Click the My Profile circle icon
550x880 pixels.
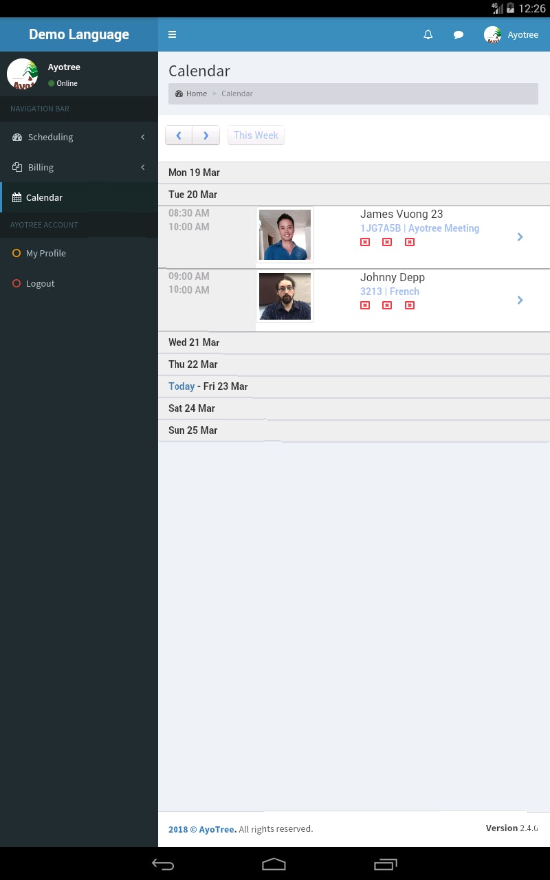click(x=16, y=253)
